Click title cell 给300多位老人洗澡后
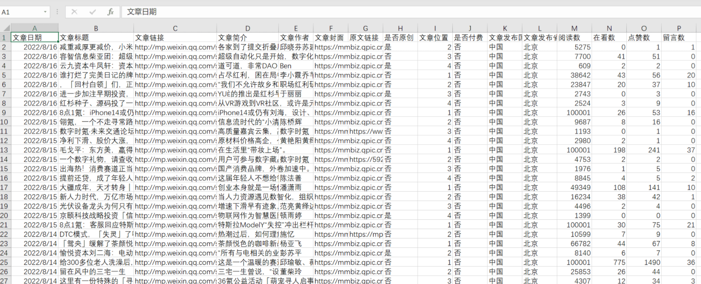This screenshot has width=701, height=284. [x=96, y=262]
